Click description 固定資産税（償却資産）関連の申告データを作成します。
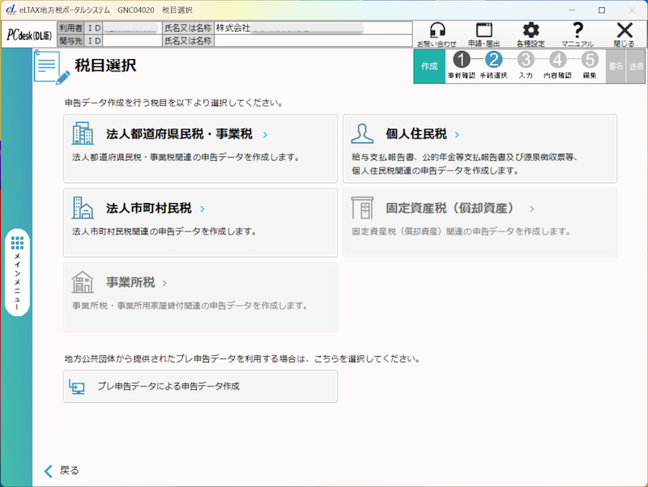648x487 pixels. pyautogui.click(x=461, y=231)
